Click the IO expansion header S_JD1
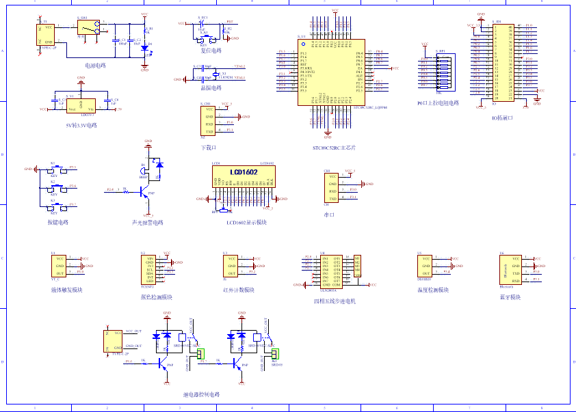This screenshot has width=576, height=412. click(x=503, y=62)
